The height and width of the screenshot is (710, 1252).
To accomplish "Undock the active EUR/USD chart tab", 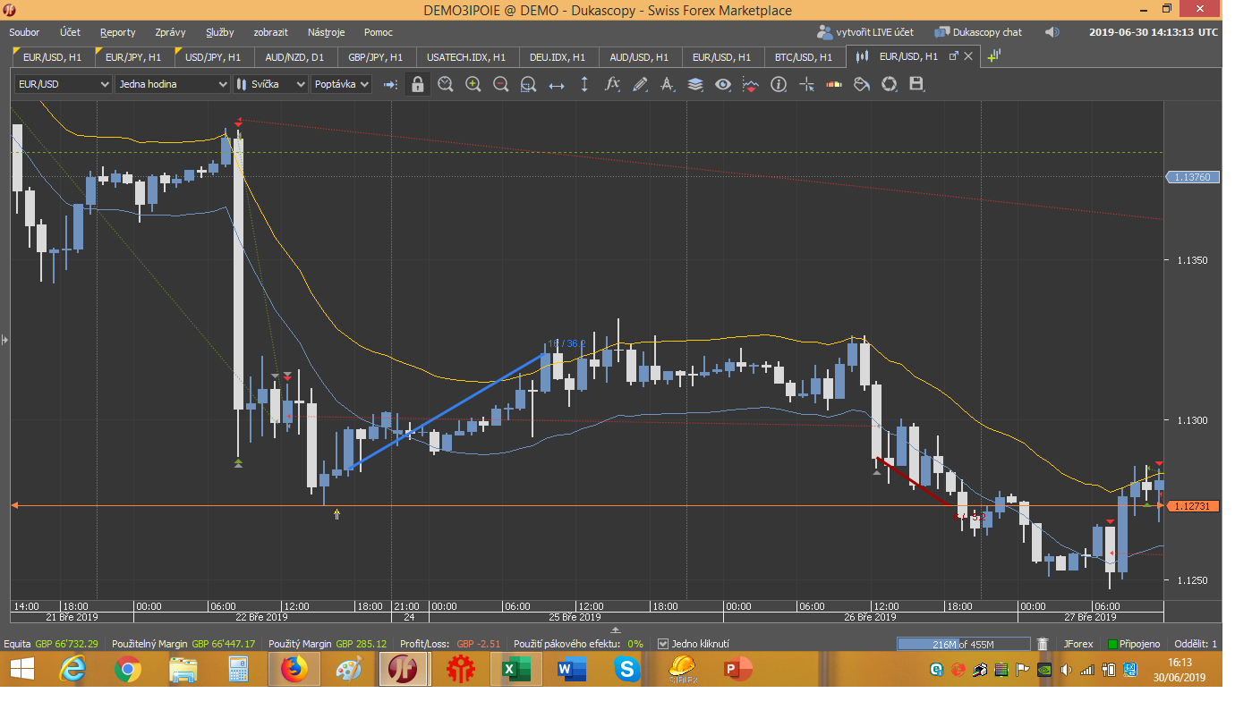I will coord(953,55).
